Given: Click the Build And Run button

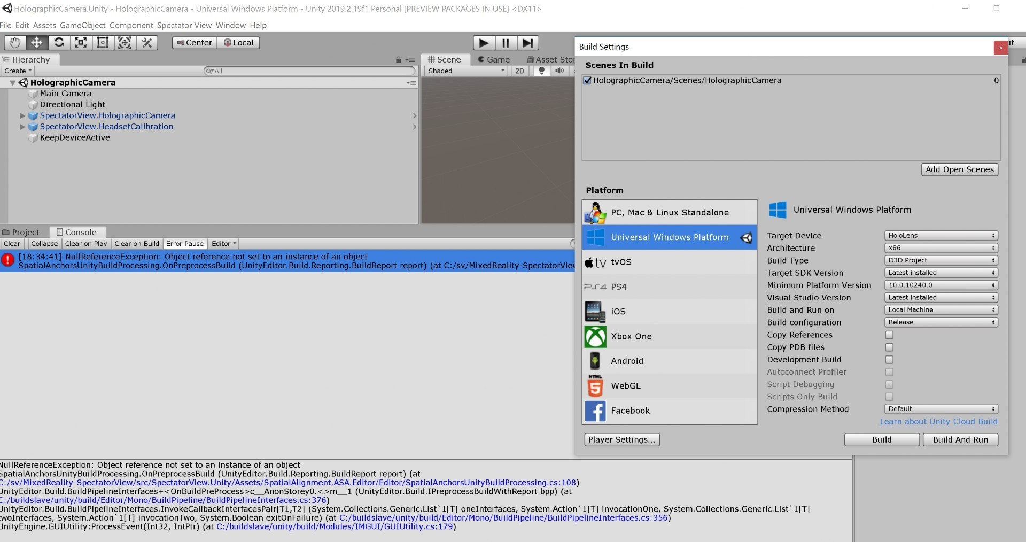Looking at the screenshot, I should coord(960,439).
